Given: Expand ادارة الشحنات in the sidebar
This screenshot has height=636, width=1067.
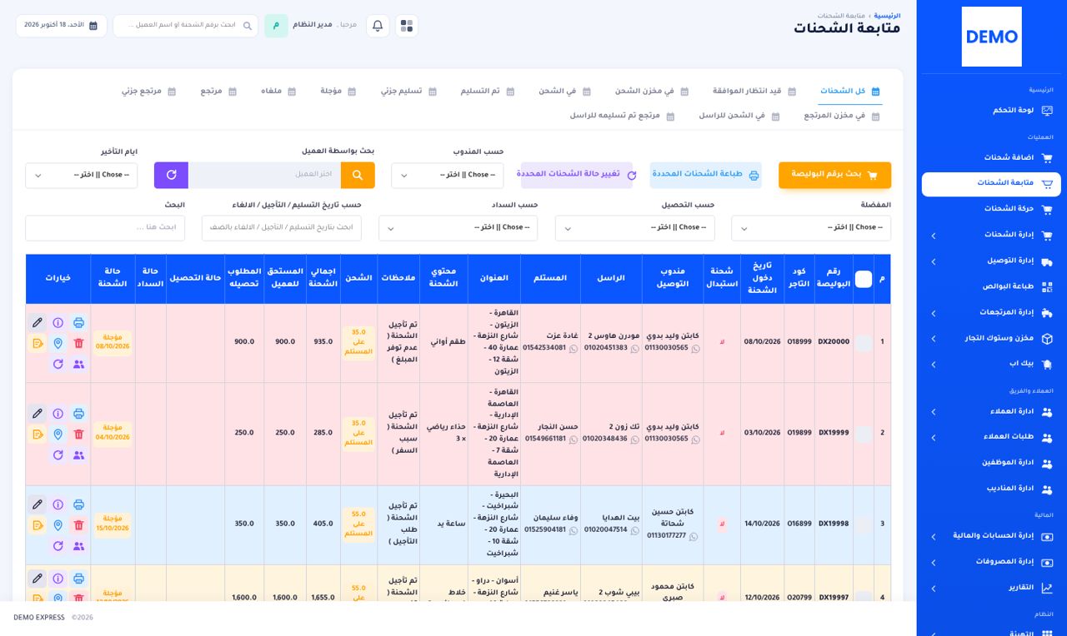Looking at the screenshot, I should [x=991, y=236].
